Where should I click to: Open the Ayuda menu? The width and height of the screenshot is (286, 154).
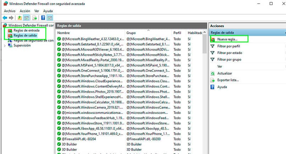(x=48, y=11)
